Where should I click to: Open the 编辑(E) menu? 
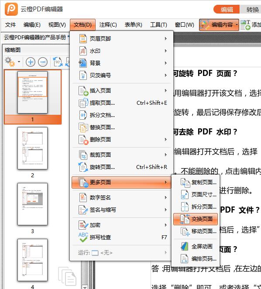(x=32, y=24)
